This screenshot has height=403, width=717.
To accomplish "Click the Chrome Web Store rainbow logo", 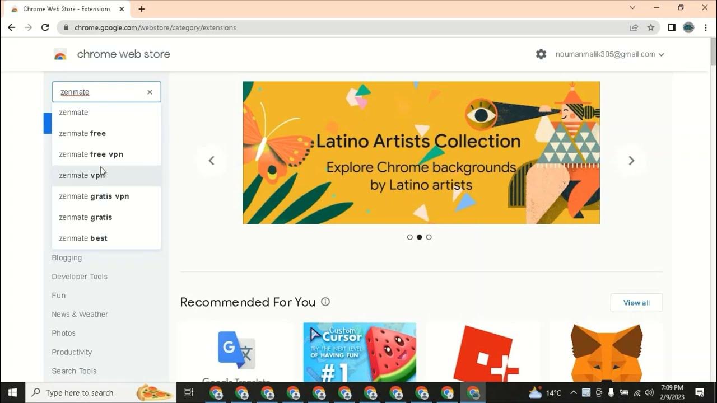I will click(60, 55).
